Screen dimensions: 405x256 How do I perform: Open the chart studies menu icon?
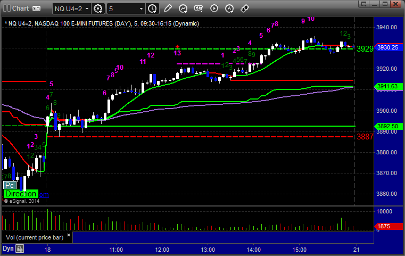click(183, 9)
